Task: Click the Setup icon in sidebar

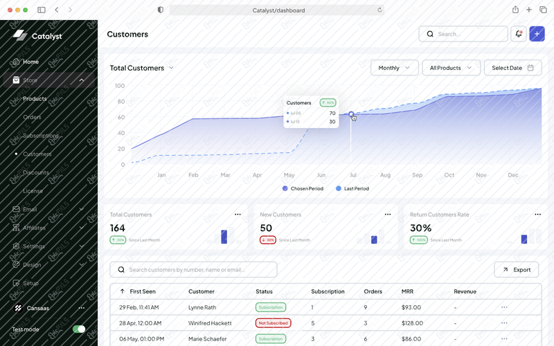Action: 16,283
